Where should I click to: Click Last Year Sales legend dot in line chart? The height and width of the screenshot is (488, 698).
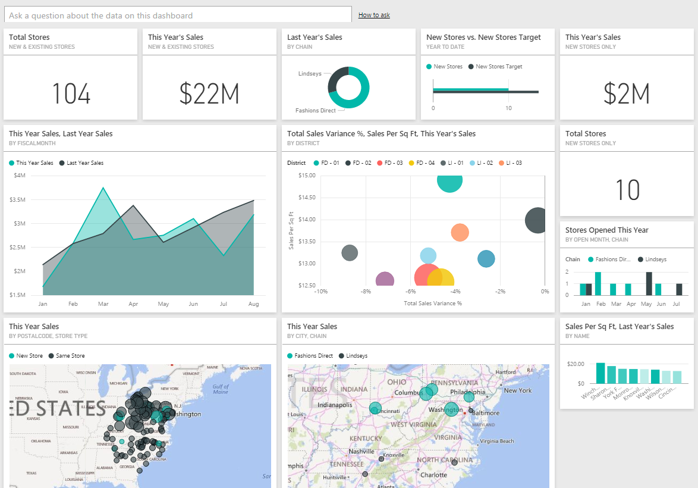click(62, 163)
